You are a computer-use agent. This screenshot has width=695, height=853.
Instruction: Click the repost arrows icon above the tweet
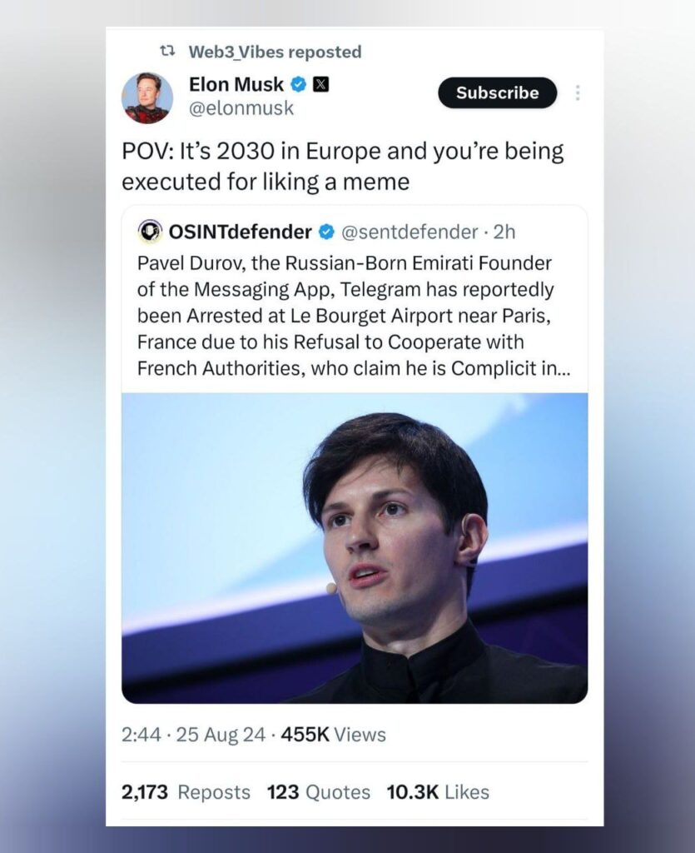pos(167,52)
